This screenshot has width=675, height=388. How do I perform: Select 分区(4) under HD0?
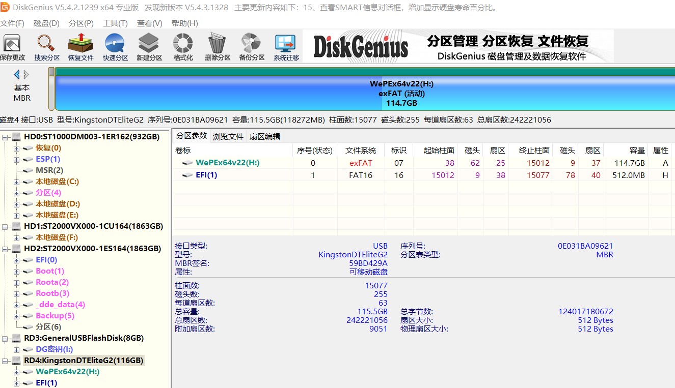tap(48, 193)
